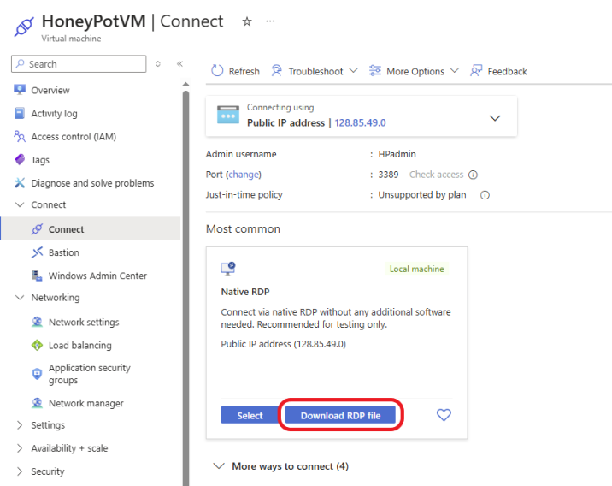The image size is (612, 486).
Task: Click the 3389 port value
Action: (x=388, y=175)
